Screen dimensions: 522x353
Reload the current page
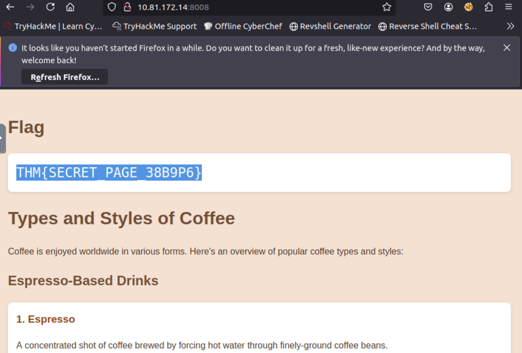50,7
